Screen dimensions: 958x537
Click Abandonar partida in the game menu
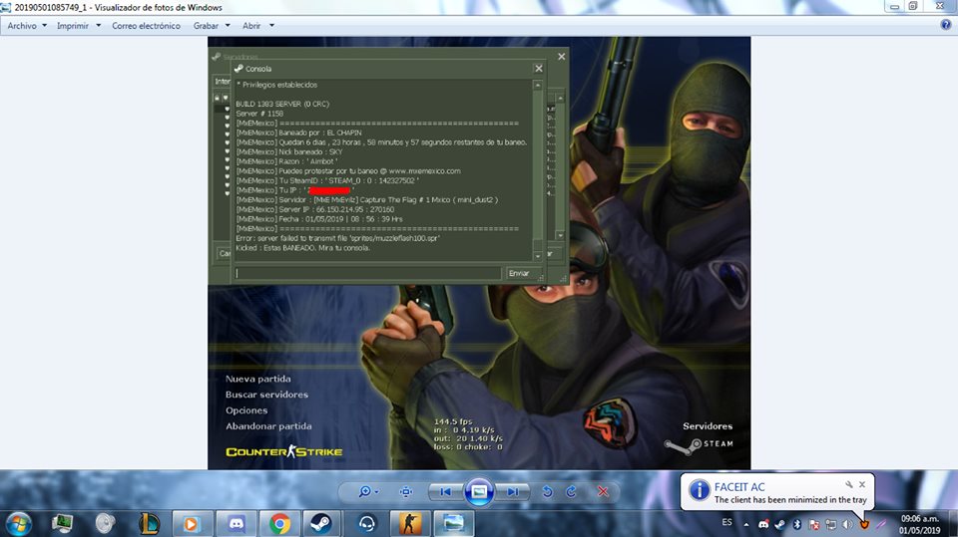(x=268, y=426)
